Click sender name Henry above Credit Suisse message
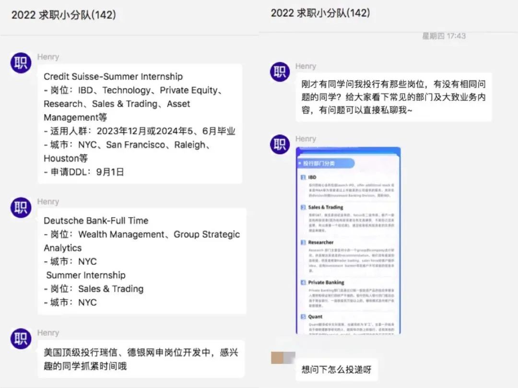Image resolution: width=518 pixels, height=388 pixels. [x=48, y=57]
